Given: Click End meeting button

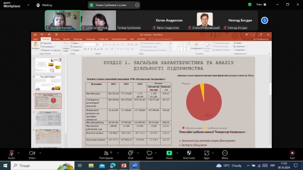Looking at the screenshot, I should click(x=292, y=155).
